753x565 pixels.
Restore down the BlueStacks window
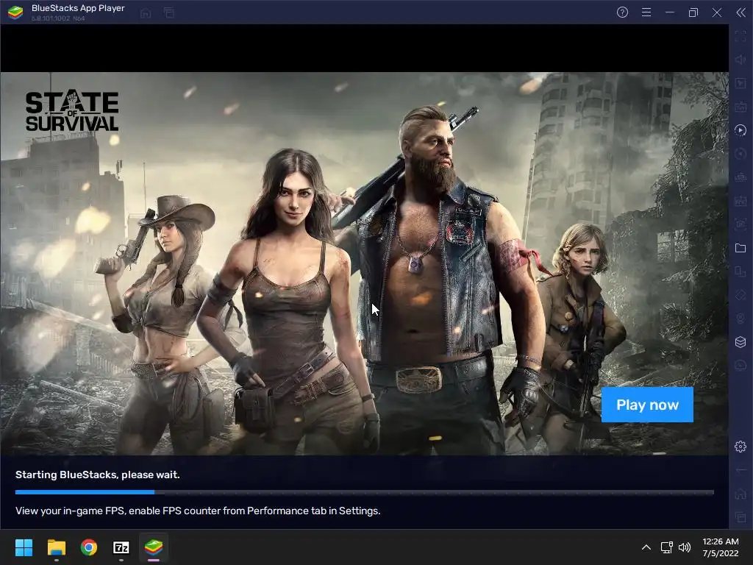pyautogui.click(x=693, y=13)
